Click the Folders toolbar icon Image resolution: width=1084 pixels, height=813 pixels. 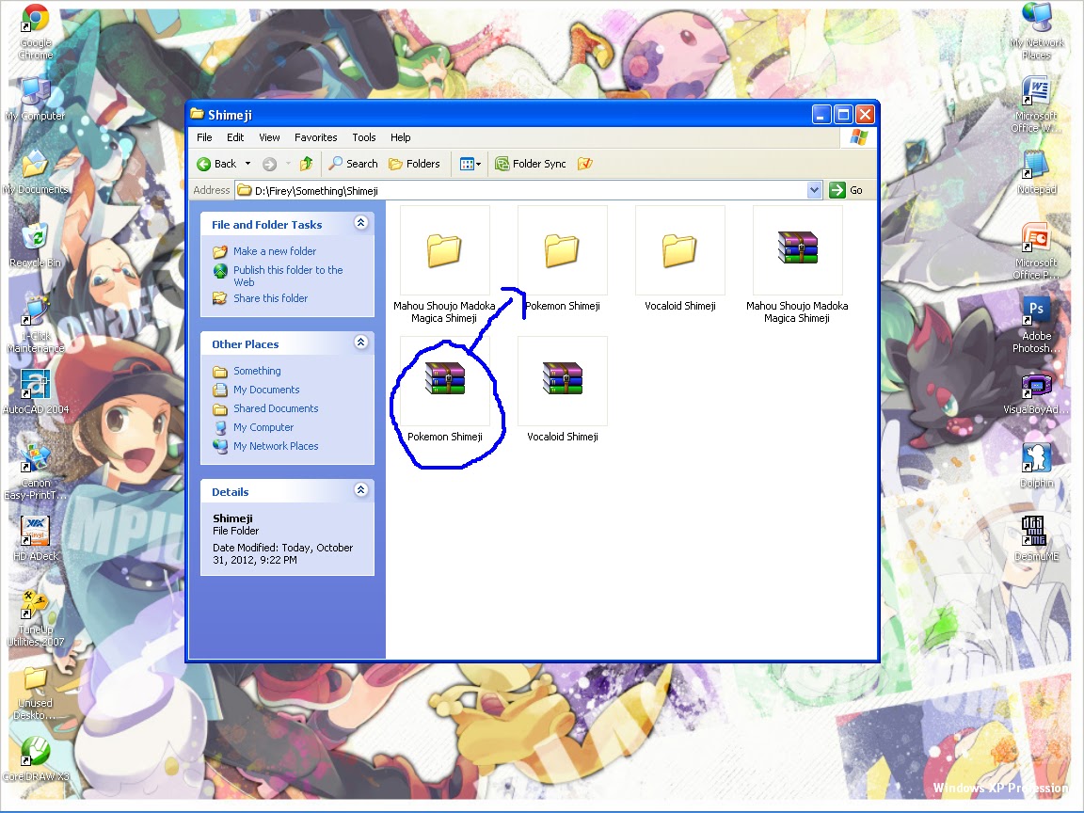click(x=414, y=163)
